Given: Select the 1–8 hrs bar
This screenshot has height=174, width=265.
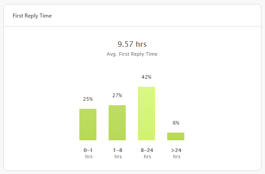Looking at the screenshot, I should [117, 123].
